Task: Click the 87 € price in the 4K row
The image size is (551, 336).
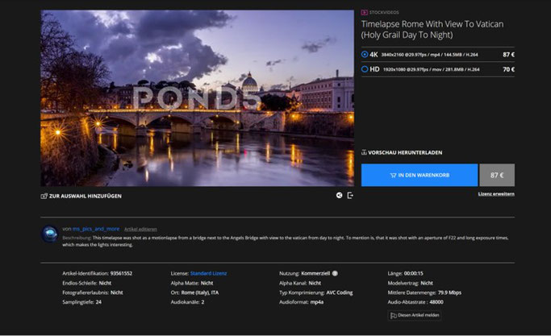Action: 508,55
